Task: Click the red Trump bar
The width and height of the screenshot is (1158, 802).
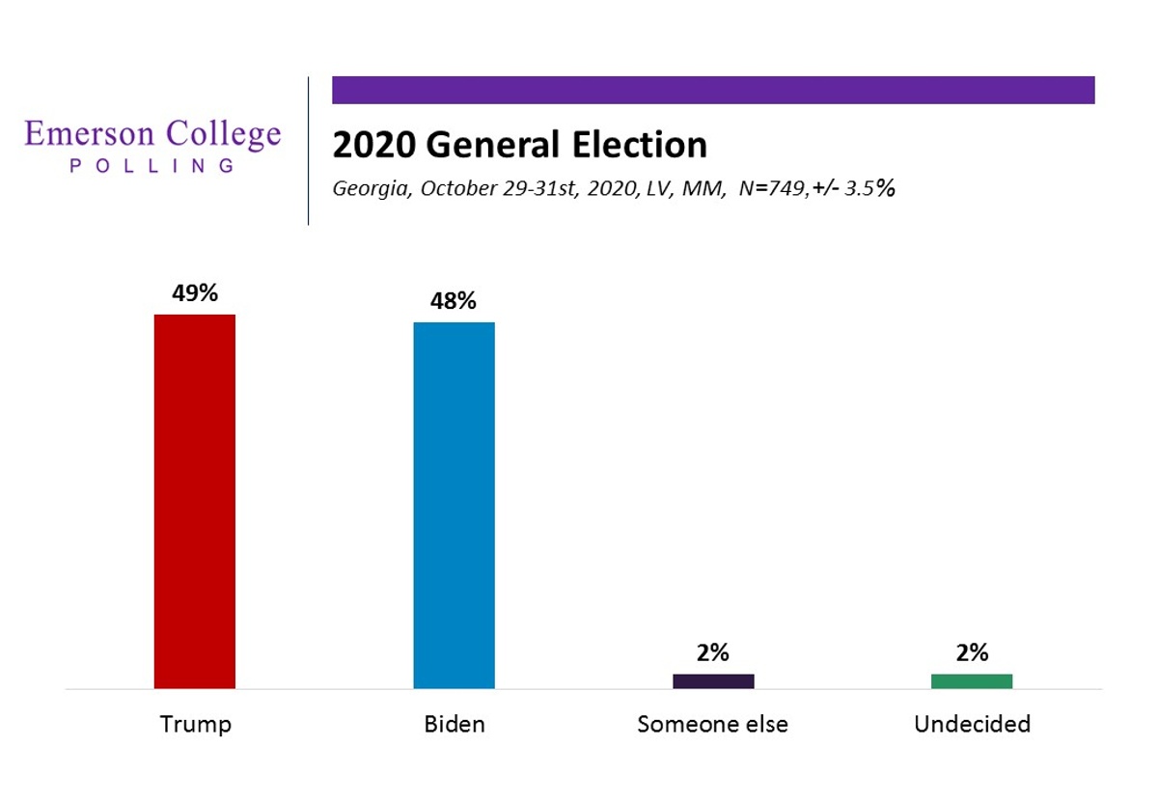Action: pyautogui.click(x=195, y=501)
